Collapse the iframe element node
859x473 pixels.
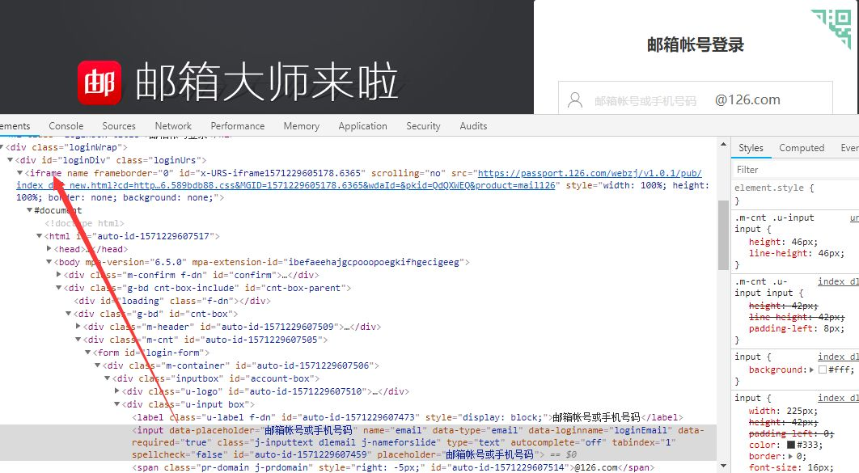(19, 173)
